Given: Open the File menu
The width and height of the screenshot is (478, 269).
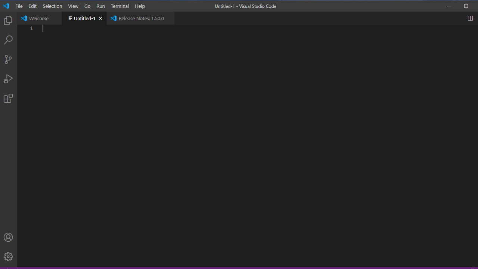Looking at the screenshot, I should pos(19,6).
